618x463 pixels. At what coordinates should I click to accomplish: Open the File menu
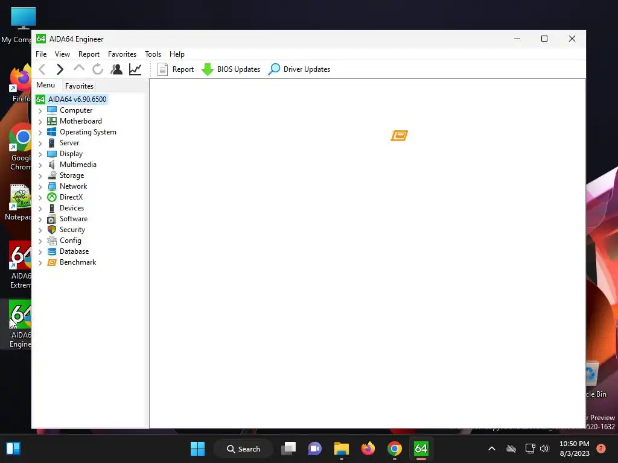click(x=41, y=54)
